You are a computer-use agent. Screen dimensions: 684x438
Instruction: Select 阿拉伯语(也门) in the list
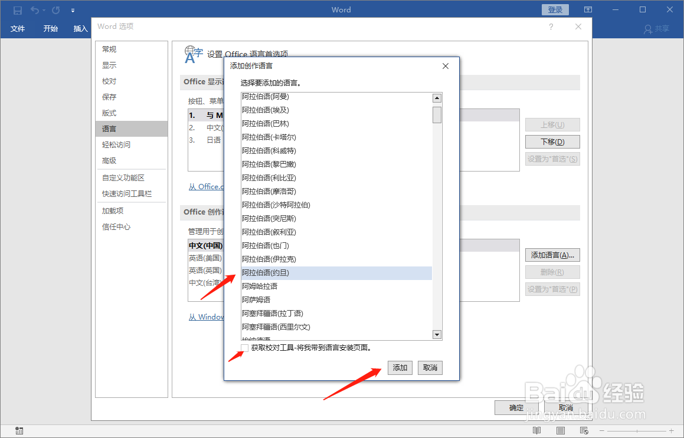pos(336,245)
